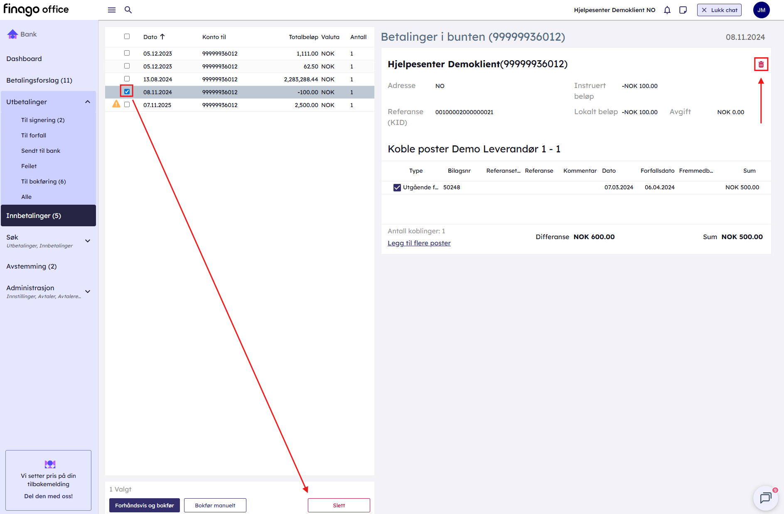
Task: Collapse the Utbetalinger section
Action: point(88,102)
